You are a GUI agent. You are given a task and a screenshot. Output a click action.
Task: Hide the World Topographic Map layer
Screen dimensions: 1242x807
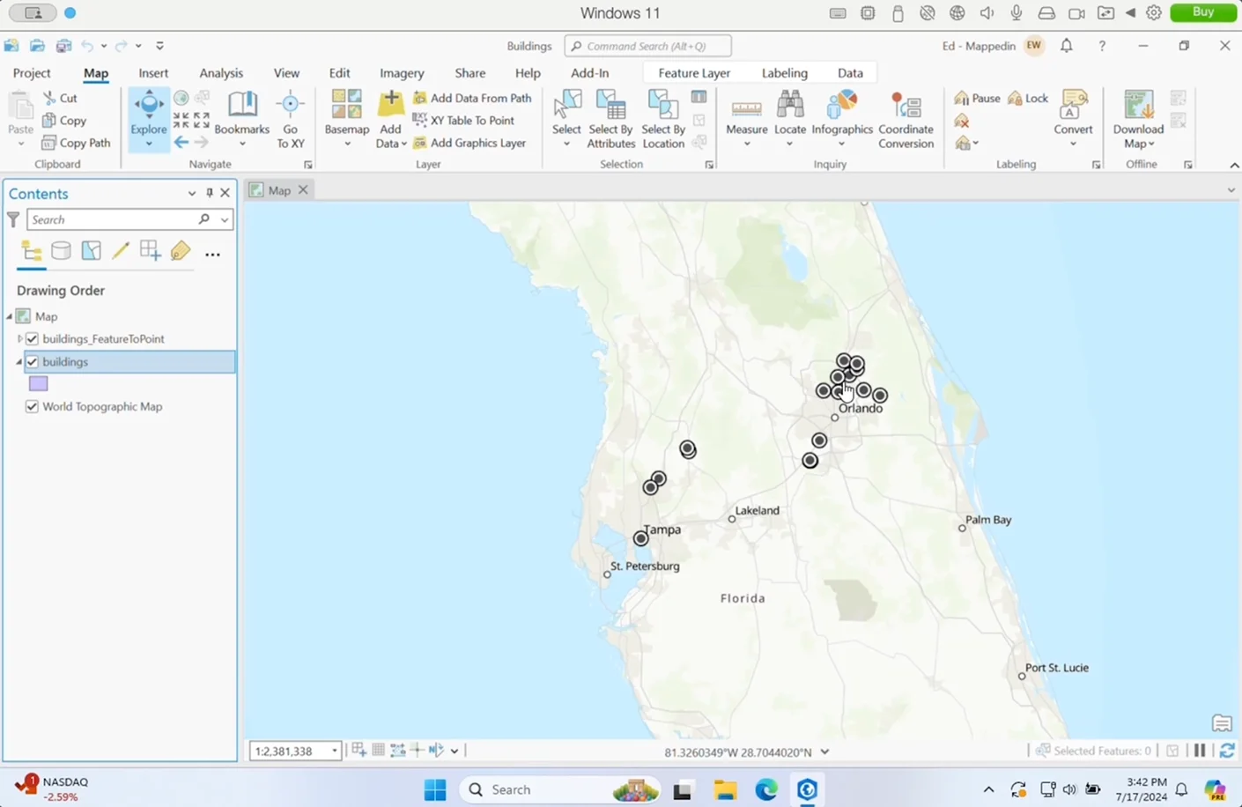(33, 407)
